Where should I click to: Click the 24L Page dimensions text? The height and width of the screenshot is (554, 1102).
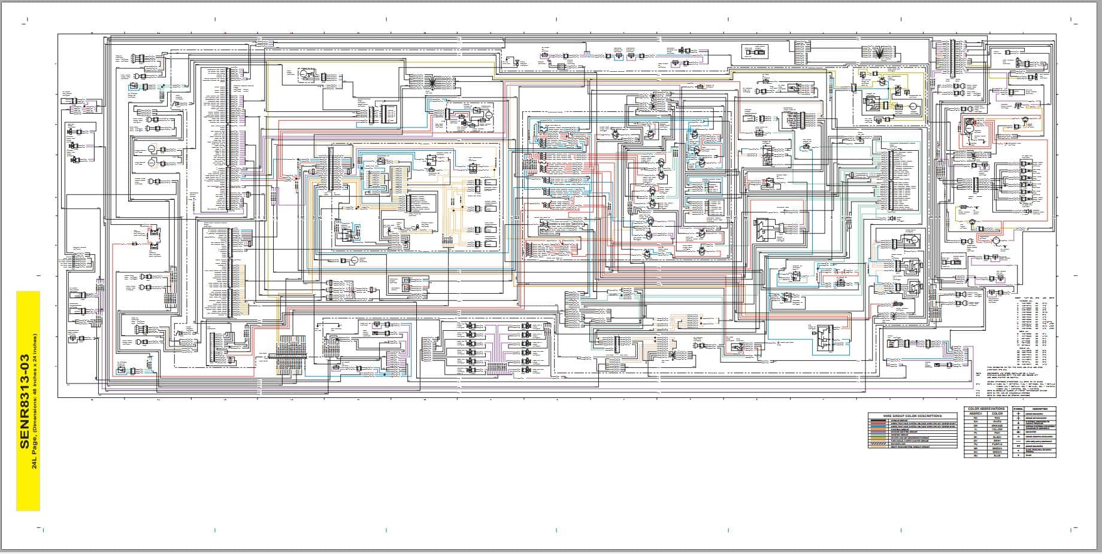35,401
